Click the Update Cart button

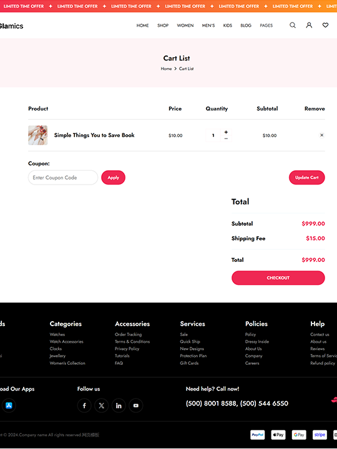pyautogui.click(x=307, y=178)
